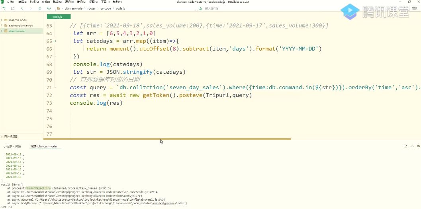Viewport: 421px width, 209px height.
Task: Click qr-code in the breadcrumb
Action: (x=106, y=9)
